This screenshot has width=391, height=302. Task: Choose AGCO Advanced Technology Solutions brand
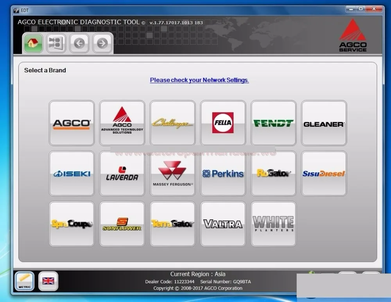tap(122, 123)
